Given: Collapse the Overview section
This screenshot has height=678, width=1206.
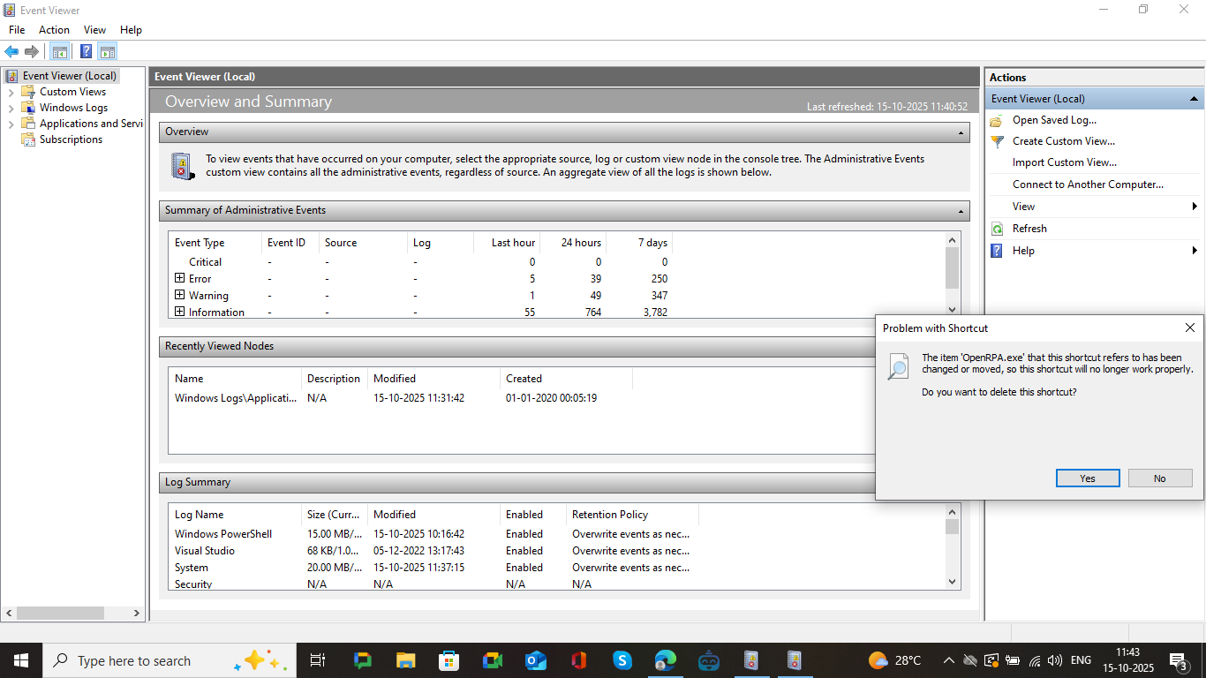Looking at the screenshot, I should [961, 132].
